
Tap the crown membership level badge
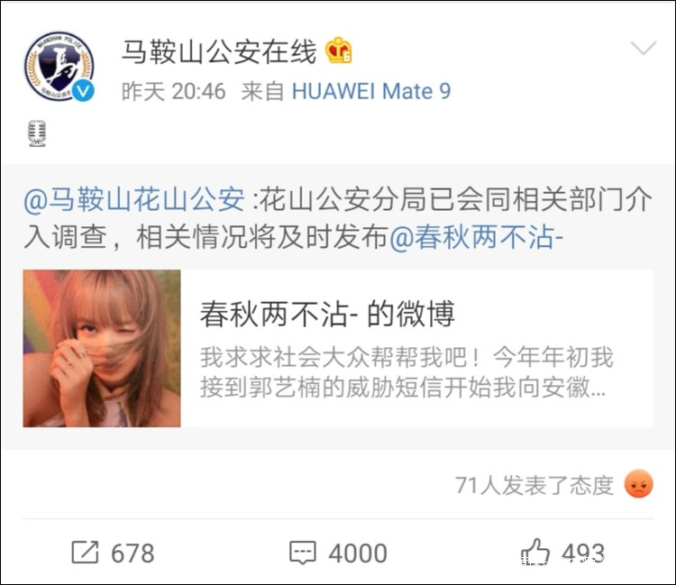click(338, 50)
